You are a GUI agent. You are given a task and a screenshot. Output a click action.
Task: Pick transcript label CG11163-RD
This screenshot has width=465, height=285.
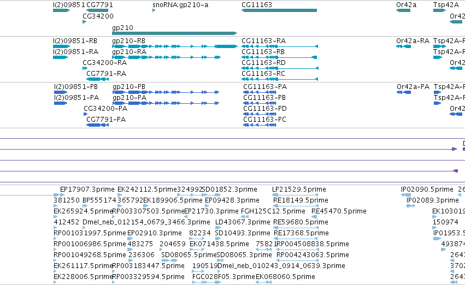click(263, 63)
